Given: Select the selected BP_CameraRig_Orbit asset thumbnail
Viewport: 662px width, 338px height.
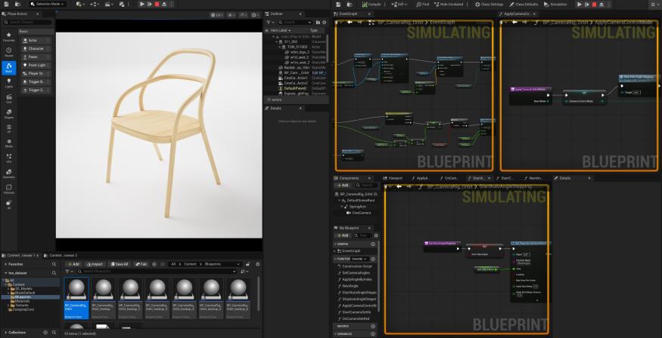Looking at the screenshot, I should pyautogui.click(x=76, y=297).
